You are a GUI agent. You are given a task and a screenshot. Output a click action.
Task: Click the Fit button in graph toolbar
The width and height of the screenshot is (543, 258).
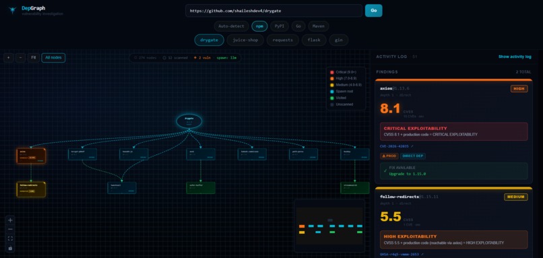tap(33, 58)
